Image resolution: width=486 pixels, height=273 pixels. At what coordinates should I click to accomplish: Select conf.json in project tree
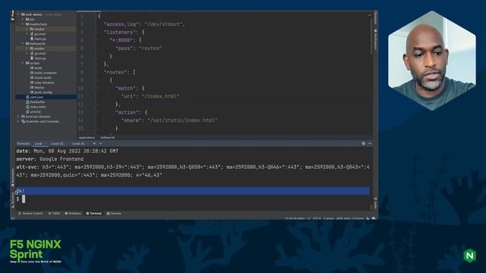(x=46, y=97)
